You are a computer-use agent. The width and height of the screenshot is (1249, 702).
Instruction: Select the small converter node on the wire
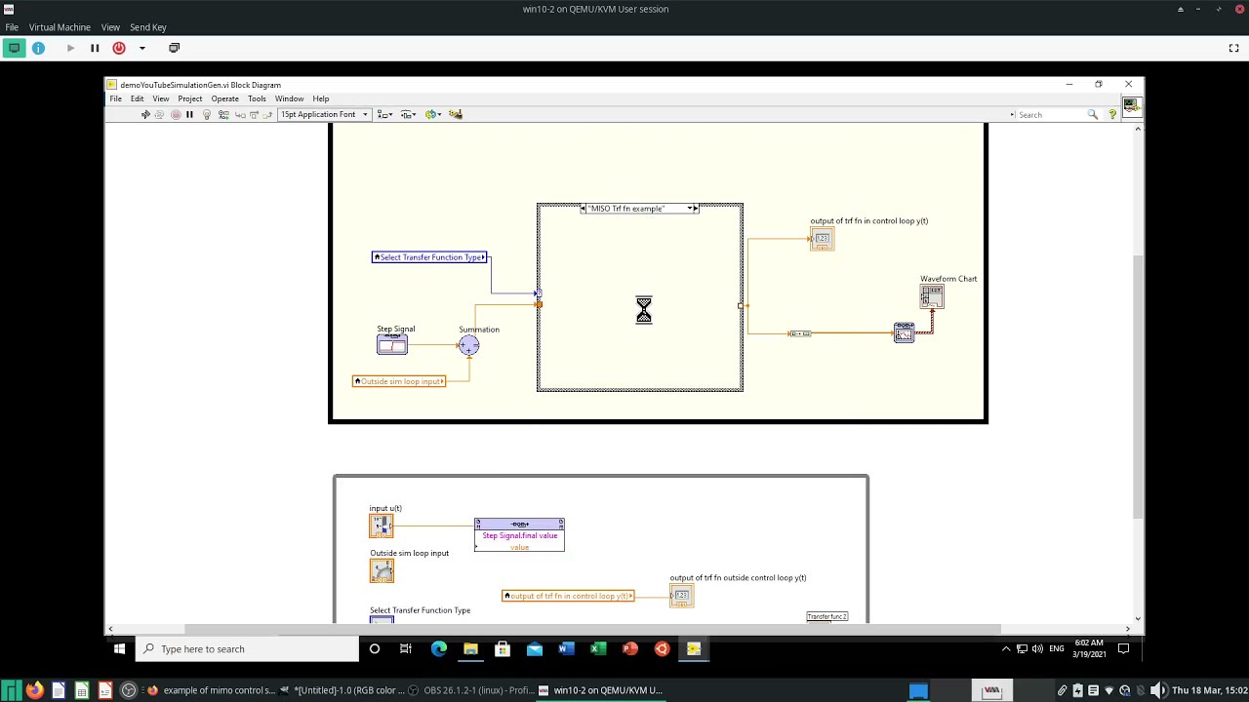[800, 333]
